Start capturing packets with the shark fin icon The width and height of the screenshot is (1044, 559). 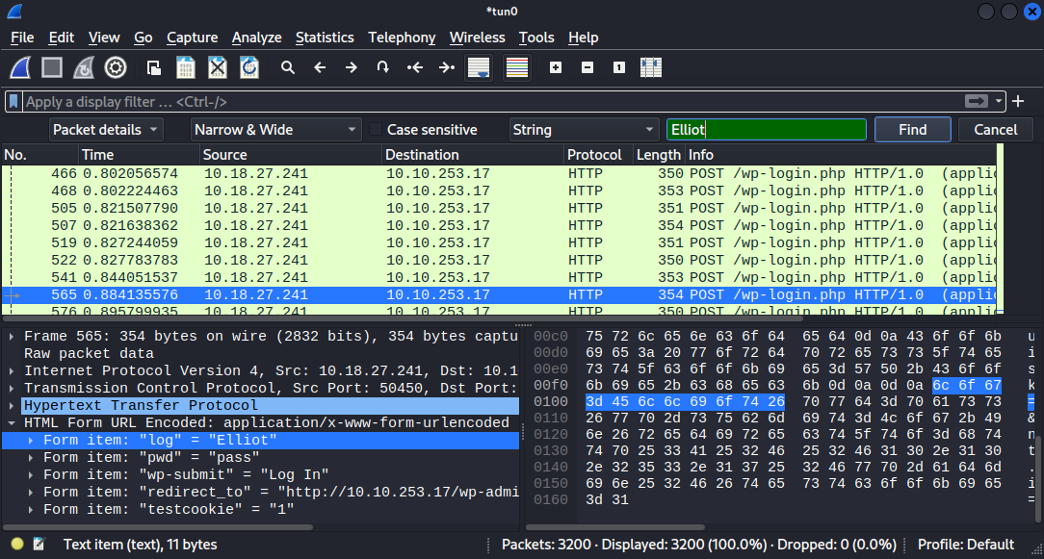point(20,67)
